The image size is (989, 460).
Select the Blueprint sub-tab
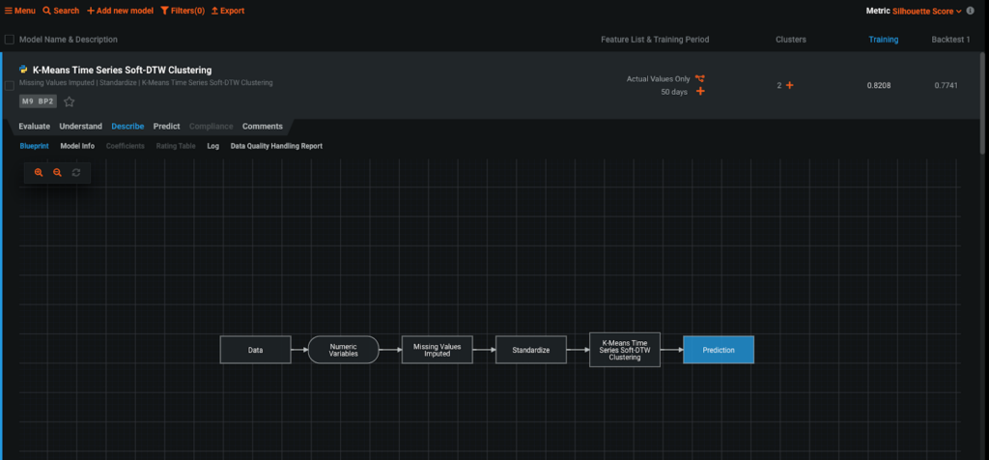[34, 146]
